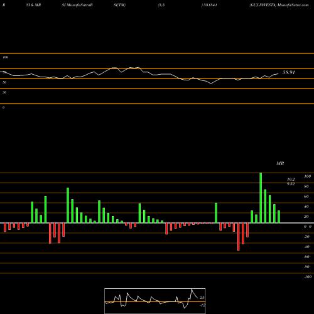The image size is (314, 314).
Task: Click the '(5,5' parameter text in header
Action: point(161,5)
